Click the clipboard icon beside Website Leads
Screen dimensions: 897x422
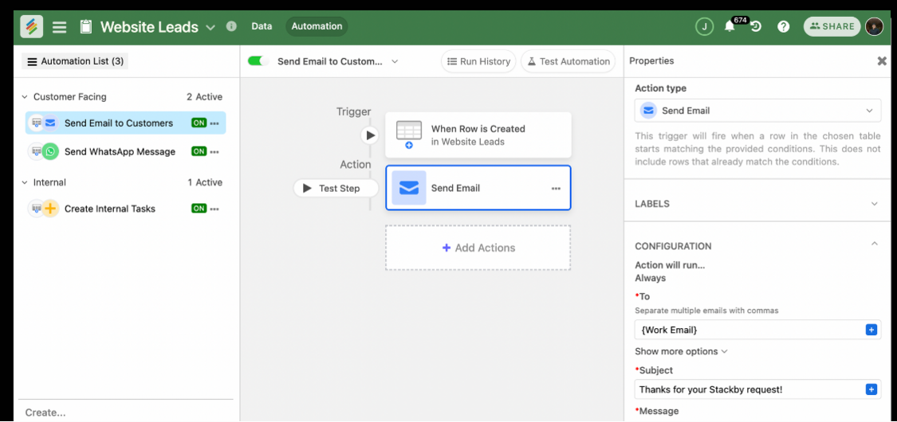click(x=86, y=27)
